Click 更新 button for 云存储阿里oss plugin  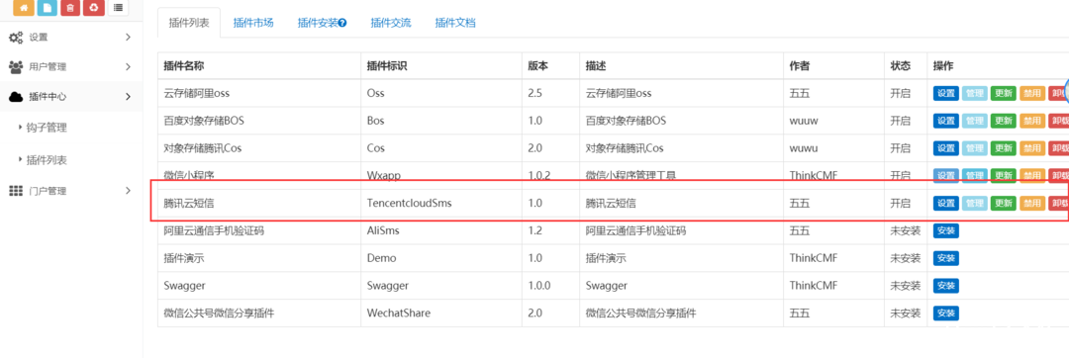click(x=1004, y=93)
